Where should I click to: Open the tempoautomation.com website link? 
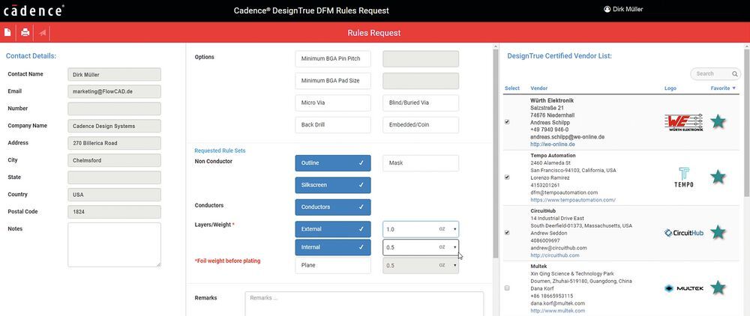tap(572, 200)
